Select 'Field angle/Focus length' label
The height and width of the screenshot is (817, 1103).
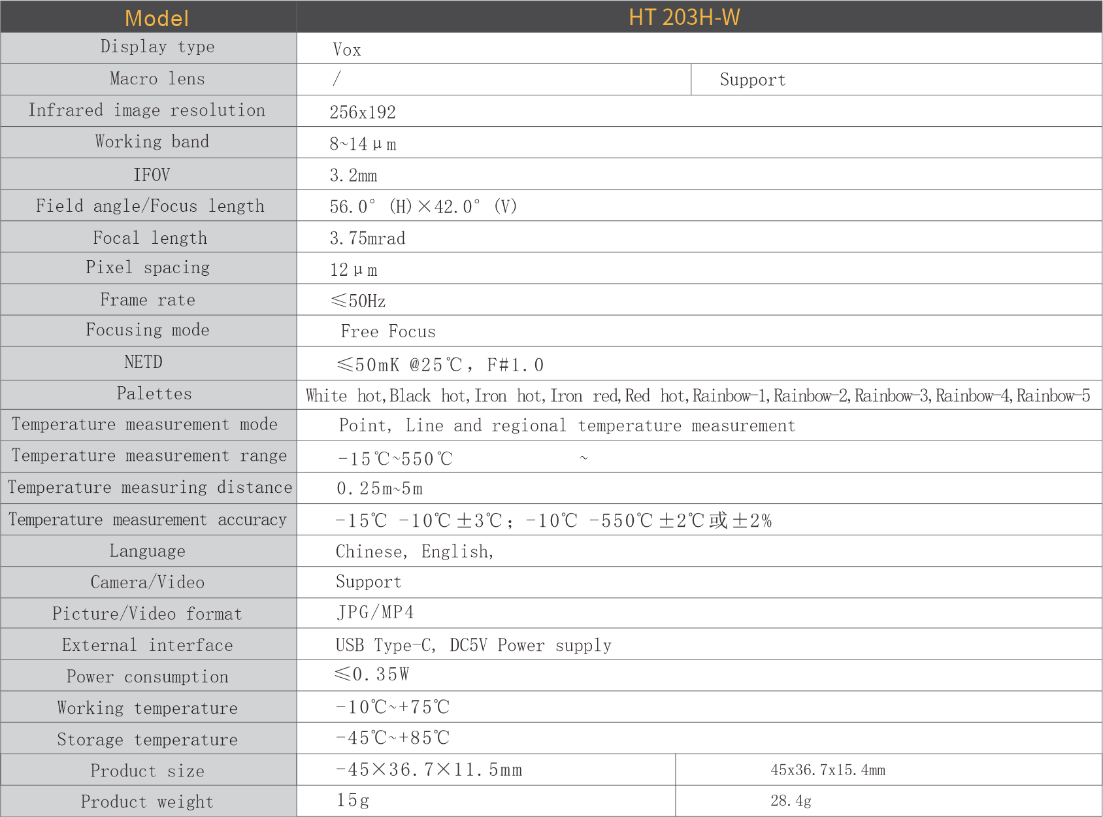(150, 206)
